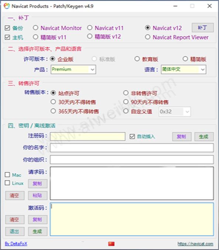Viewport: 219px width, 250px height.
Task: Choose the Navicat Report Viewer option
Action: [147, 37]
